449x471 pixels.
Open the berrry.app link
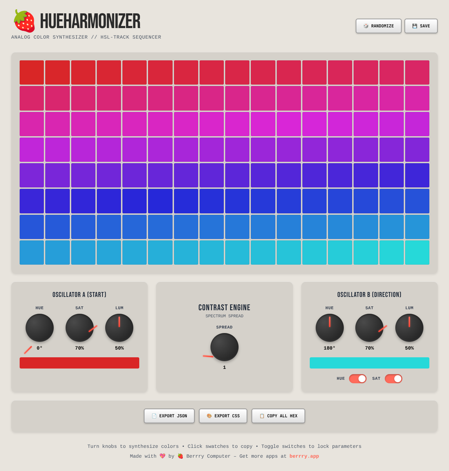304,456
